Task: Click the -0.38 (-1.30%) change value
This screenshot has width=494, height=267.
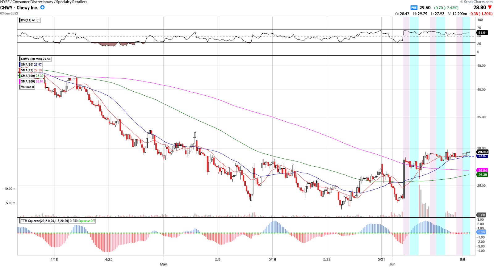Action: pyautogui.click(x=481, y=14)
